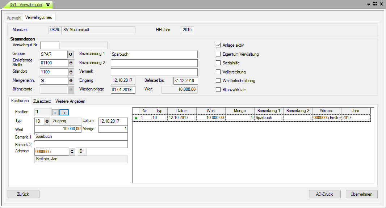Expand row 1 in the positions table
Screen dimensions: 386x208
point(136,118)
